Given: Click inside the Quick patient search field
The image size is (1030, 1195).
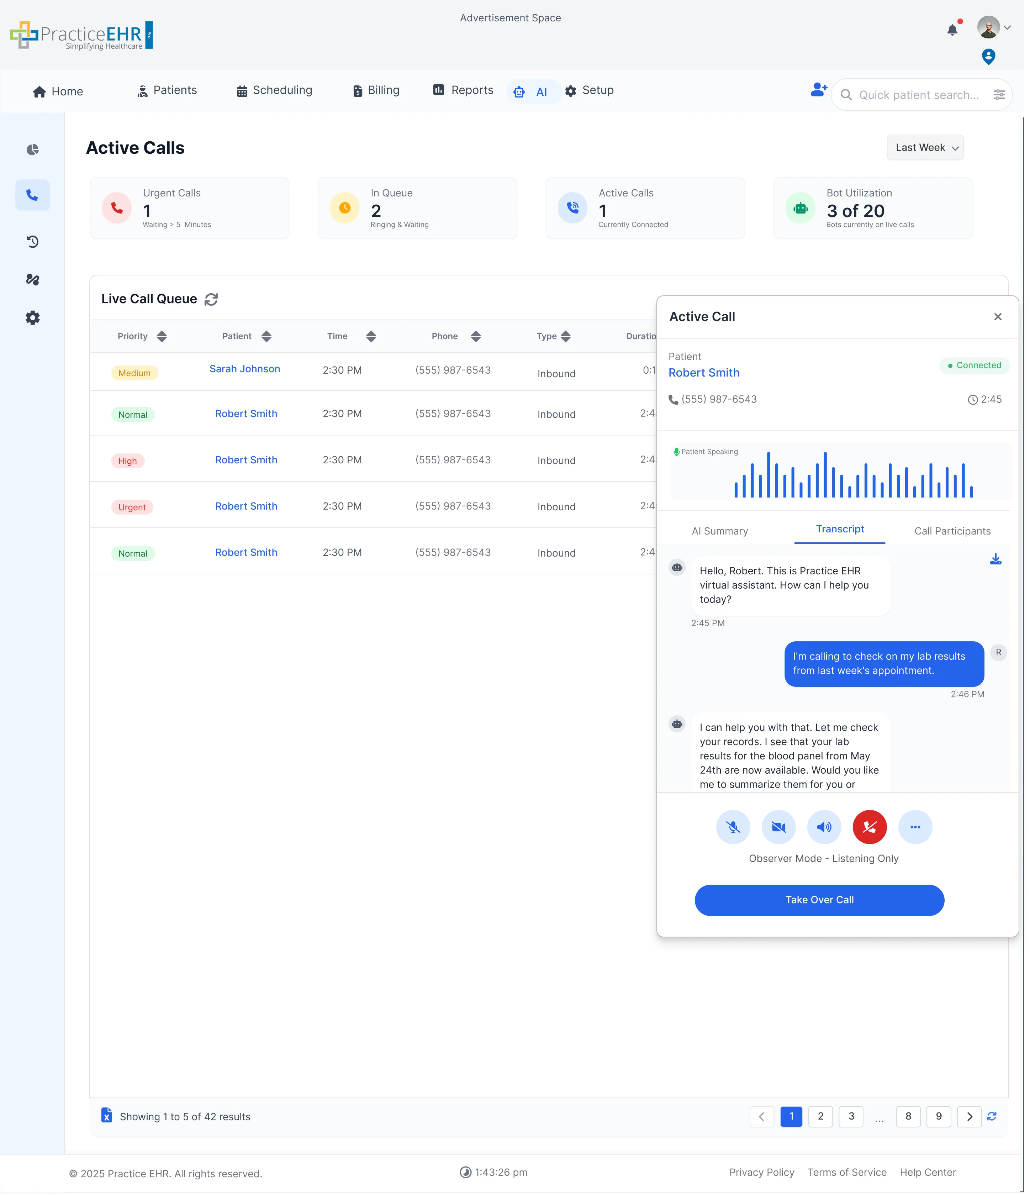Looking at the screenshot, I should pyautogui.click(x=917, y=95).
